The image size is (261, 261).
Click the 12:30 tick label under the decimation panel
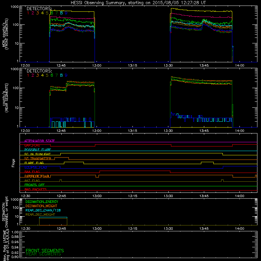coord(25,229)
